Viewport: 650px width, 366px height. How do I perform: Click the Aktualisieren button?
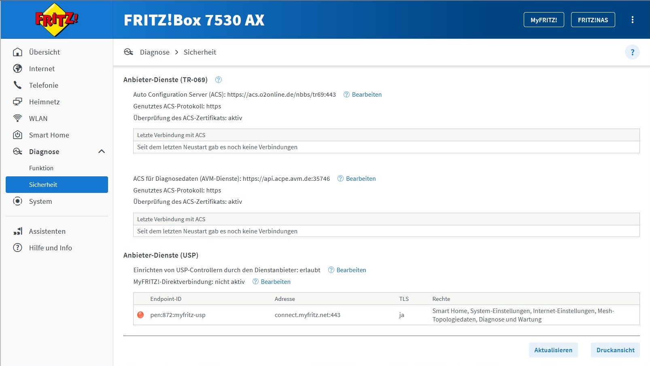(553, 350)
